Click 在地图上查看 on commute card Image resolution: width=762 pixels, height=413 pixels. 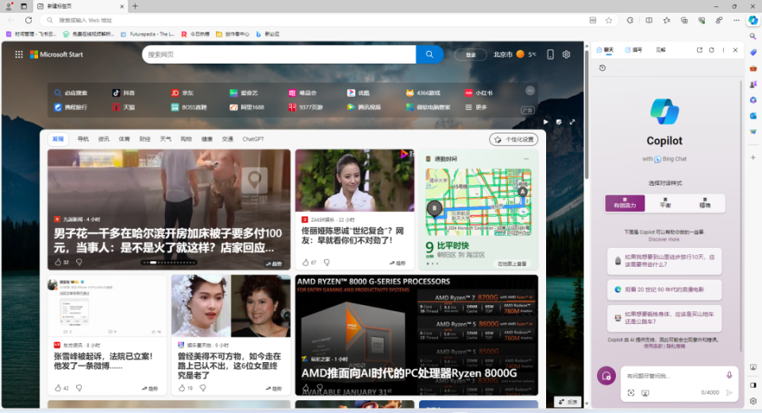tap(512, 264)
